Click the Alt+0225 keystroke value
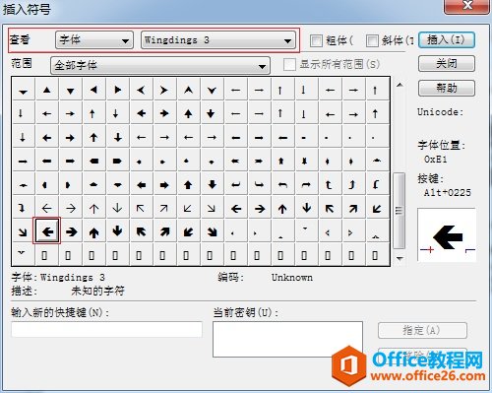This screenshot has width=492, height=393. pyautogui.click(x=448, y=192)
